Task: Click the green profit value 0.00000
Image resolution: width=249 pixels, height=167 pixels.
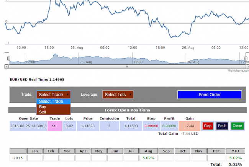Action: pos(169,126)
